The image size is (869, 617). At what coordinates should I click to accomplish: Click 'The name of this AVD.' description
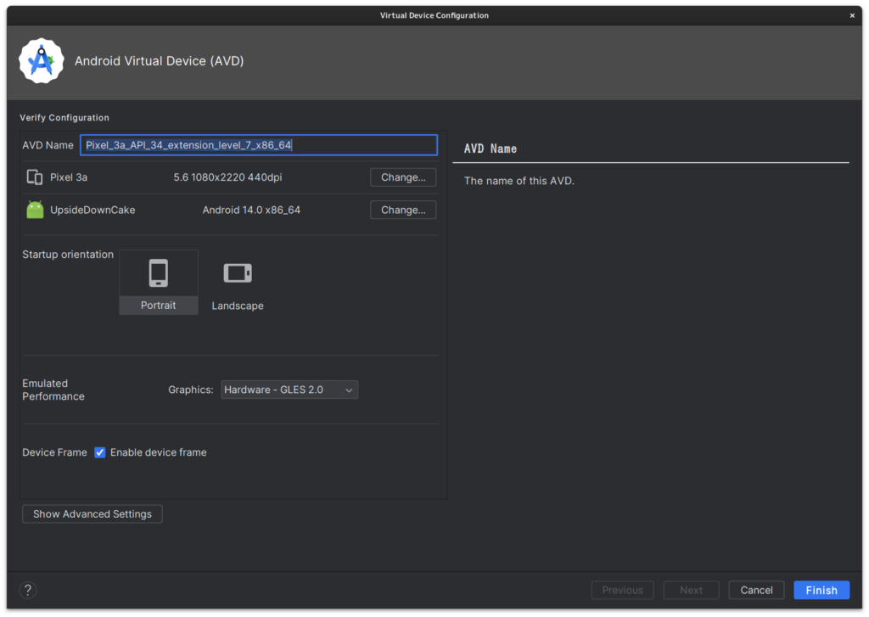point(519,181)
